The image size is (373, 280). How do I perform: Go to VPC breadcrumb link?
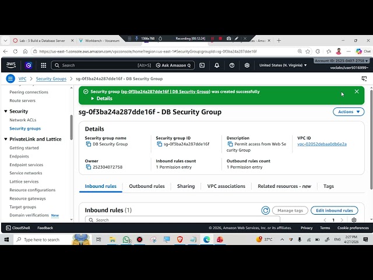point(22,79)
